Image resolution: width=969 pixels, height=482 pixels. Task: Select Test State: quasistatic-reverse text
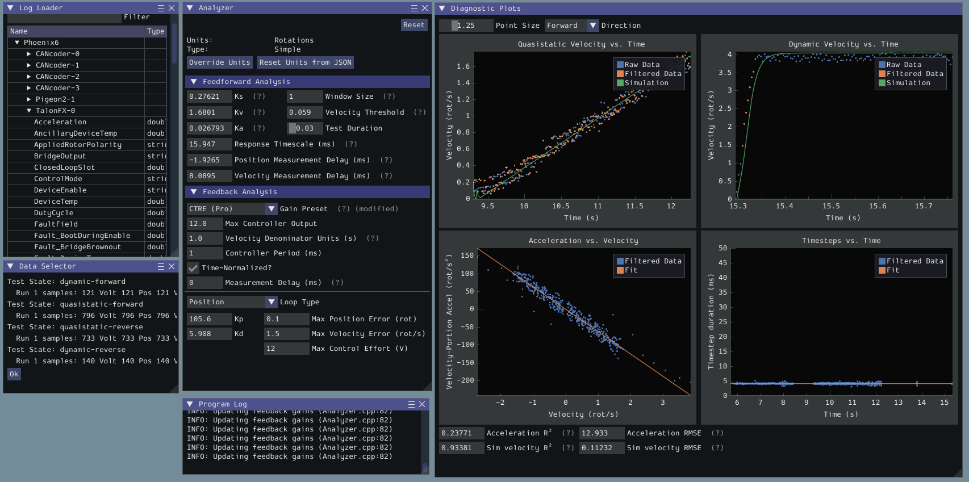[x=75, y=327]
